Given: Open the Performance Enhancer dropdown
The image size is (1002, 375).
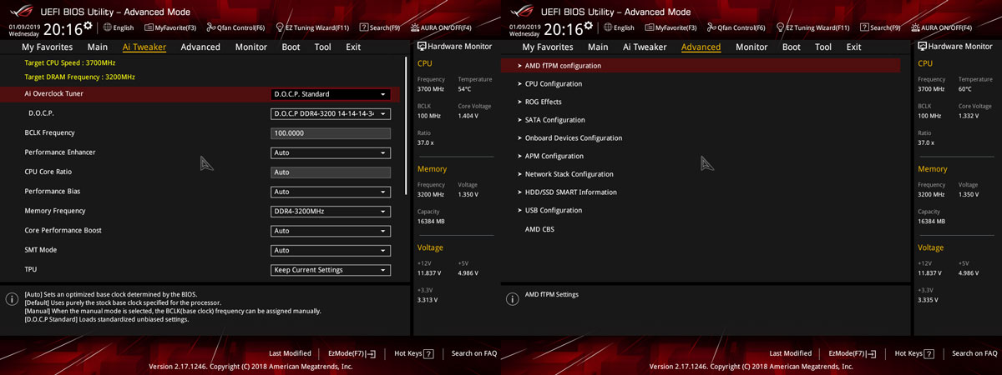Looking at the screenshot, I should 331,152.
